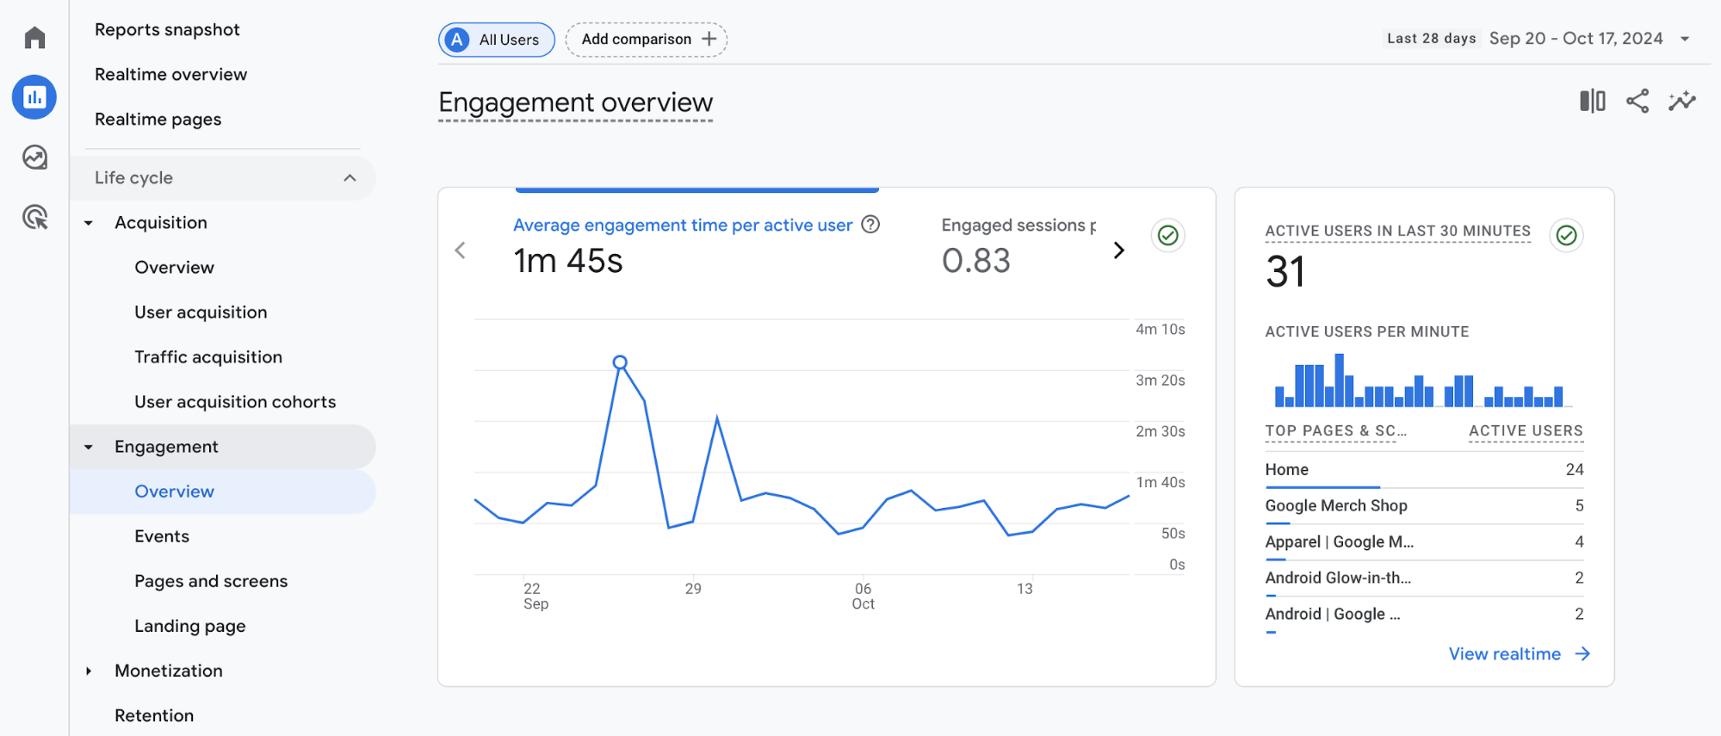Click the 1m 45s engagement value
The image size is (1721, 736).
coord(568,261)
